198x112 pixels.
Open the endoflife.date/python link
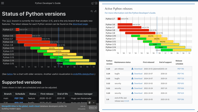pyautogui.click(x=83, y=74)
